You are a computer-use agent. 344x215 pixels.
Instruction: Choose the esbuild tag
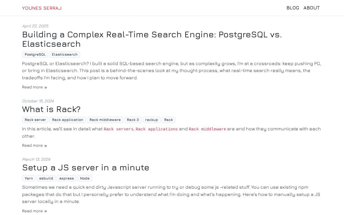46,178
